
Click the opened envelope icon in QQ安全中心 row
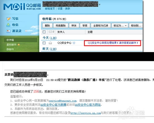point(50,43)
